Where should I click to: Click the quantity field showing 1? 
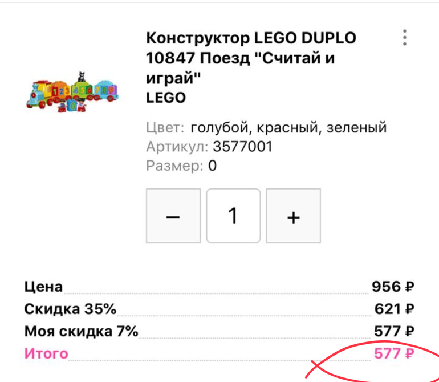click(233, 216)
